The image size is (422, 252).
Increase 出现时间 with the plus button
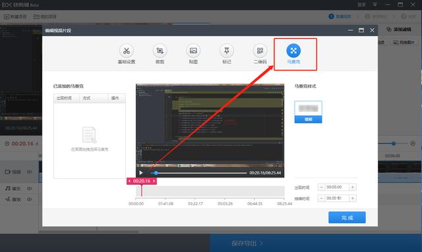(x=353, y=187)
